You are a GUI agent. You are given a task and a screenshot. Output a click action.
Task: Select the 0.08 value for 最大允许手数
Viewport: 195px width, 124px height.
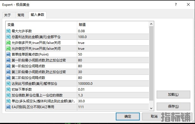(x=81, y=31)
